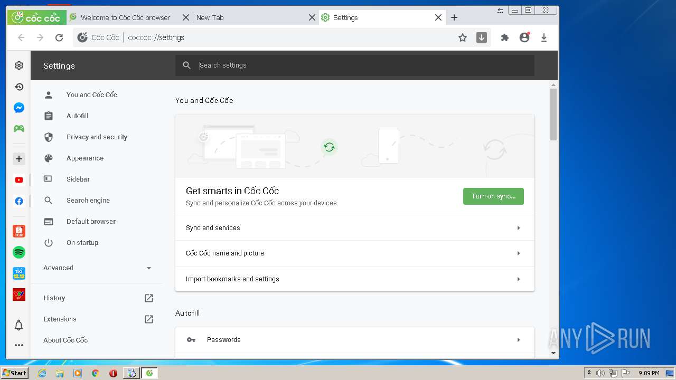Open History link in settings menu

tap(97, 298)
